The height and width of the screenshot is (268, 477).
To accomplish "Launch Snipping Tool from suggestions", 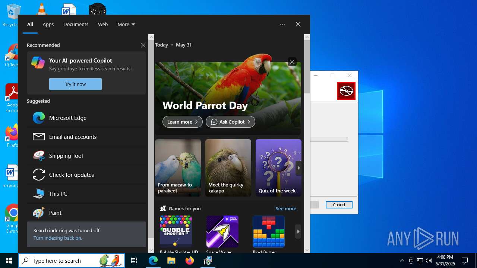I will click(x=86, y=156).
